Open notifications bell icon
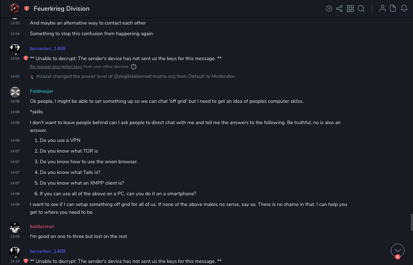Screen dimensions: 413x265 [404, 9]
